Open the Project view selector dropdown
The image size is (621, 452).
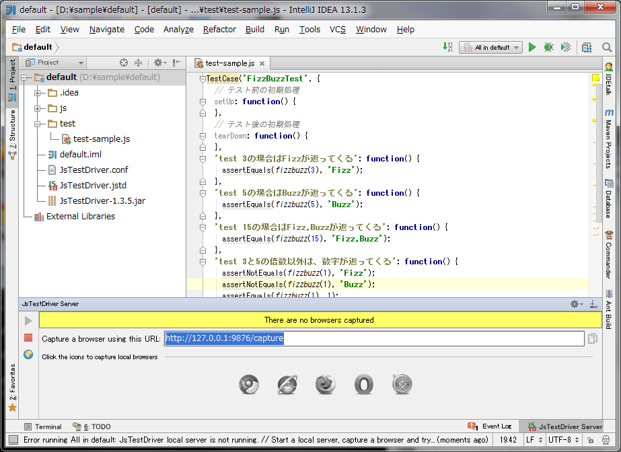coord(54,63)
